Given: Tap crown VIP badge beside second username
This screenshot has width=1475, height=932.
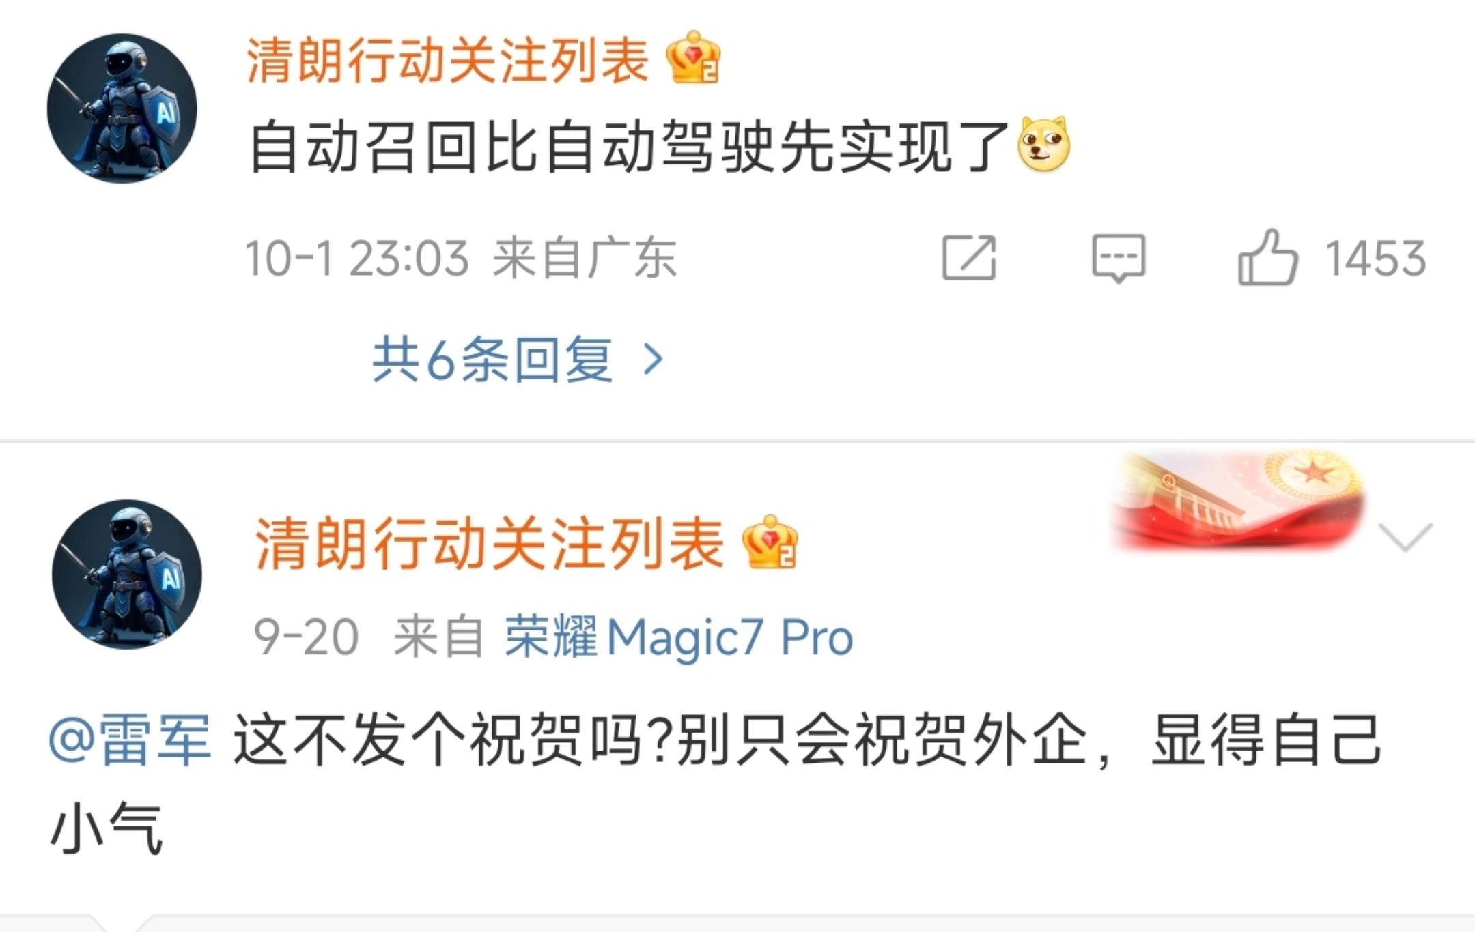Looking at the screenshot, I should tap(770, 542).
